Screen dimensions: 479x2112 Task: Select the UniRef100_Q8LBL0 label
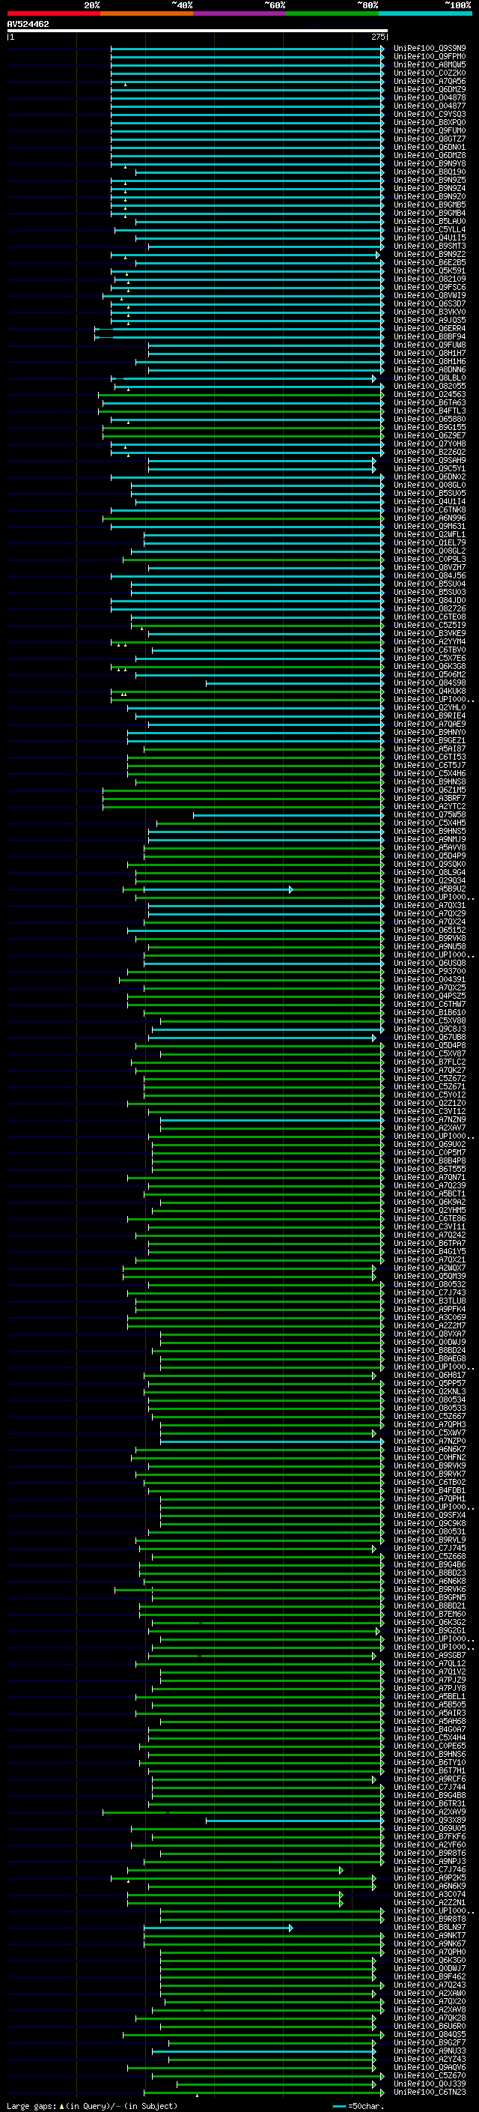point(430,378)
